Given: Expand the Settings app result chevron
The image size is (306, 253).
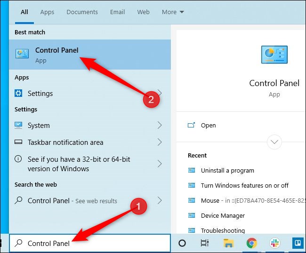Looking at the screenshot, I should 160,93.
